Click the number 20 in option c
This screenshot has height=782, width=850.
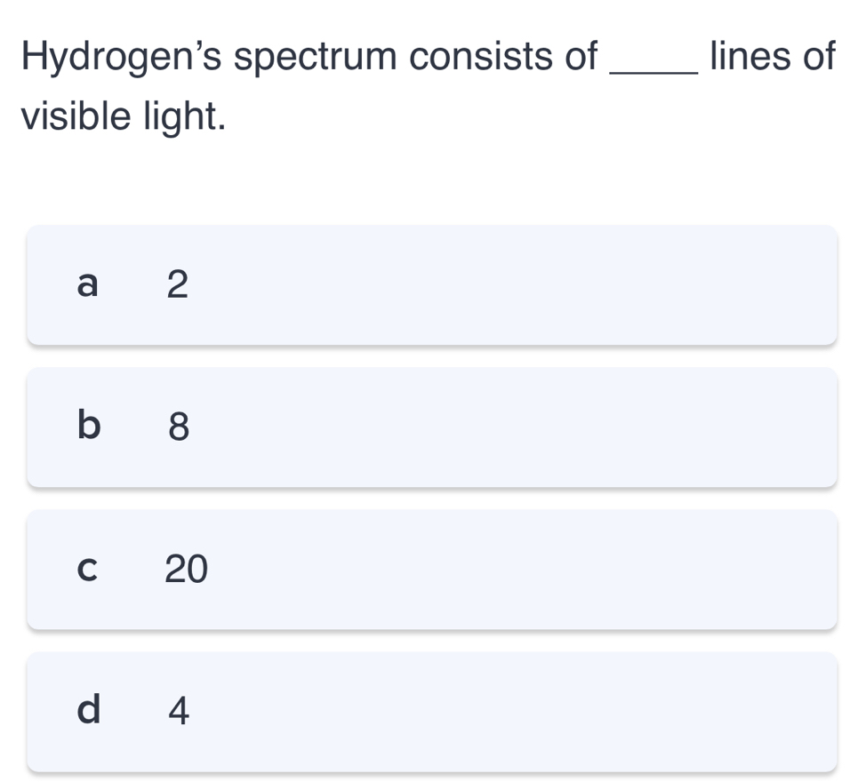[185, 570]
